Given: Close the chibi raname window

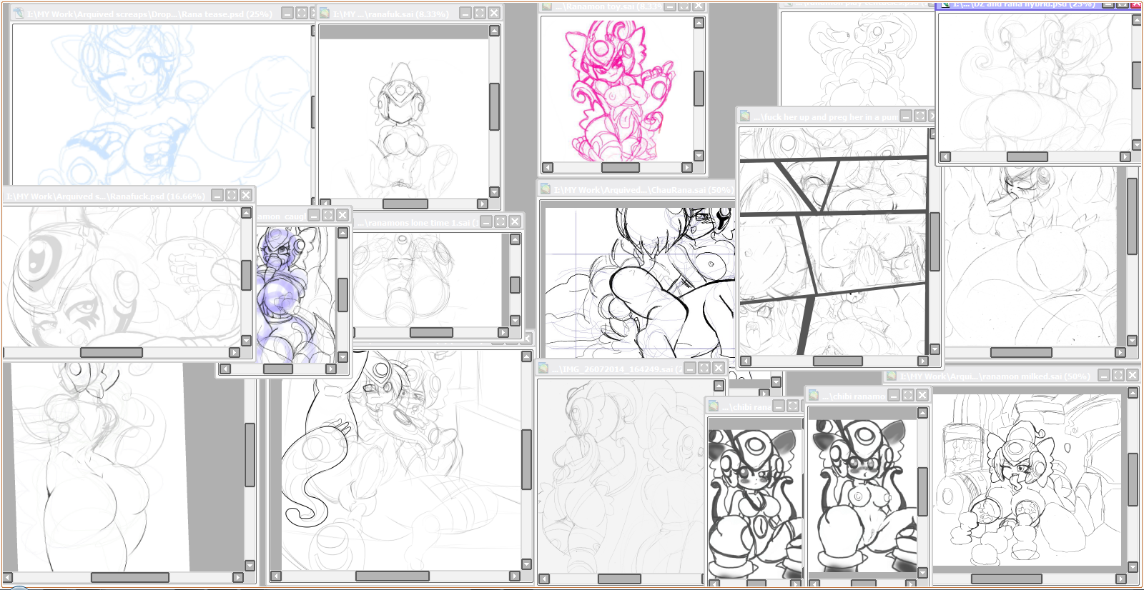Looking at the screenshot, I should [922, 395].
